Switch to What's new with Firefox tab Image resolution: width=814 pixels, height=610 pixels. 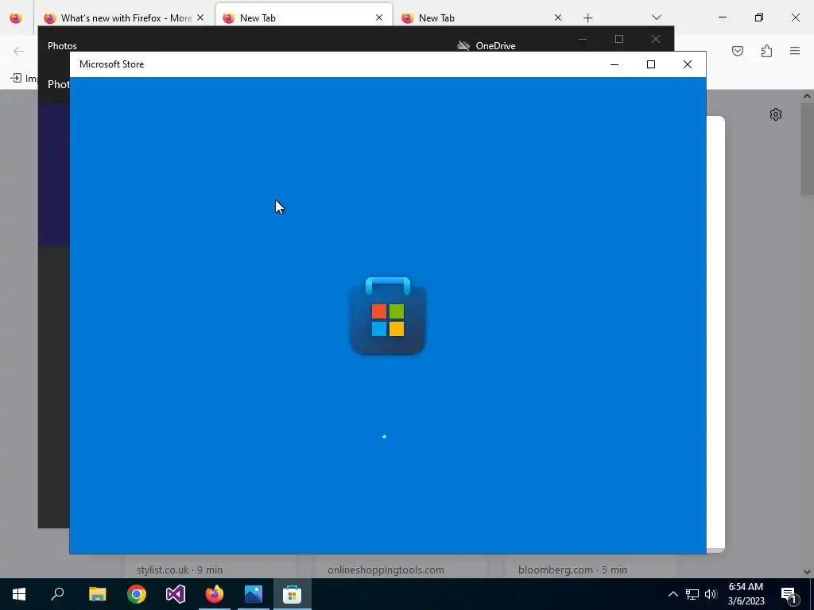(x=126, y=18)
